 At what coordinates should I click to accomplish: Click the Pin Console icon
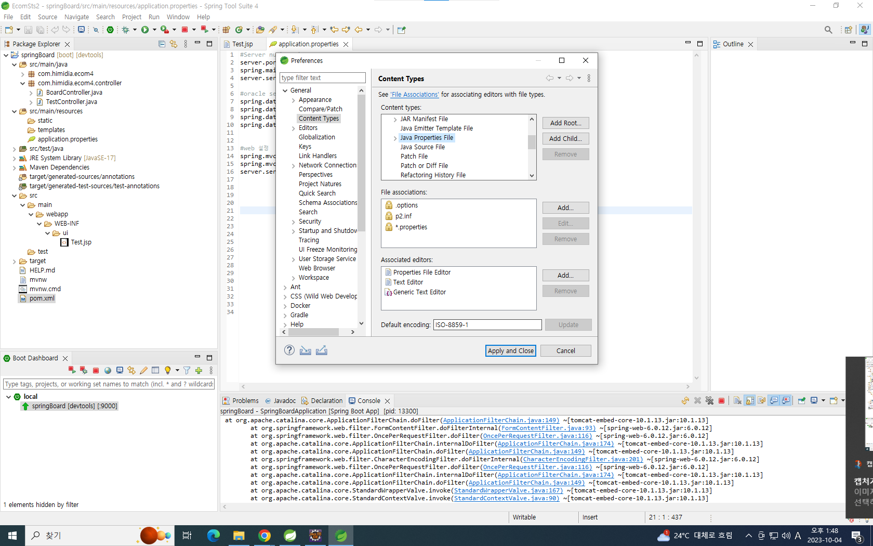point(802,400)
